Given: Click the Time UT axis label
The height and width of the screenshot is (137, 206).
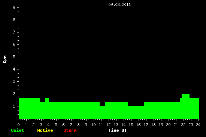Looking at the screenshot, I should tap(118, 130).
